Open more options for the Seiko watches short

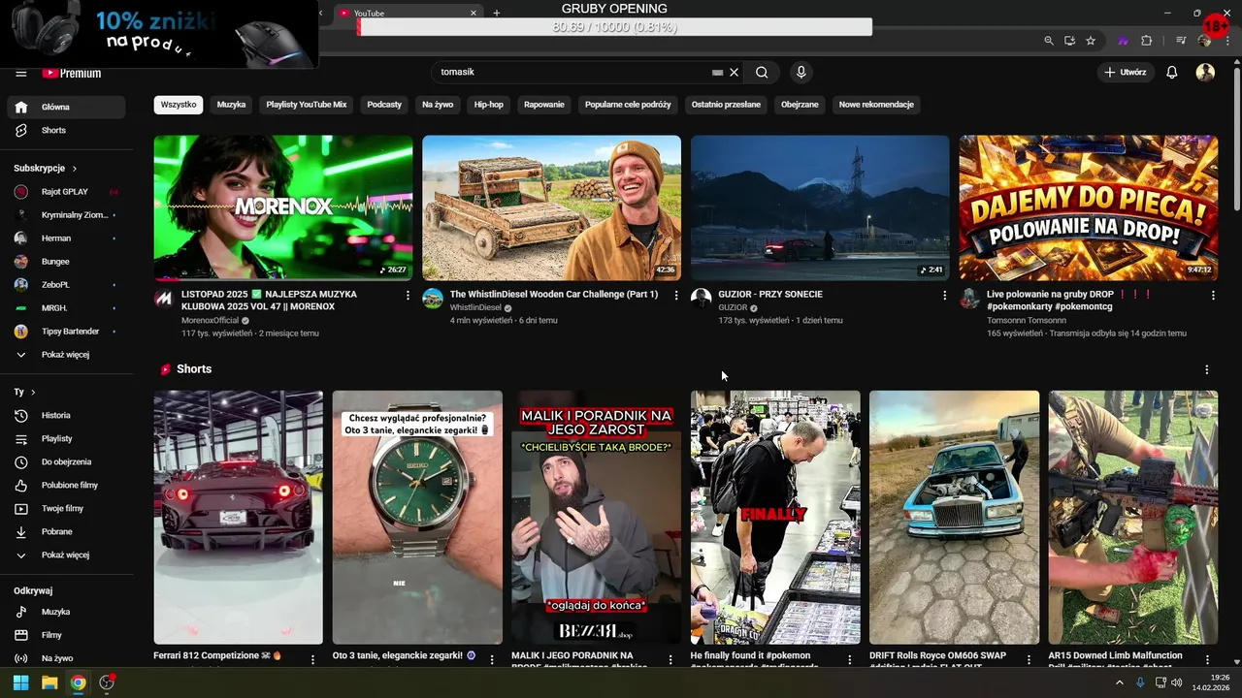(x=491, y=659)
